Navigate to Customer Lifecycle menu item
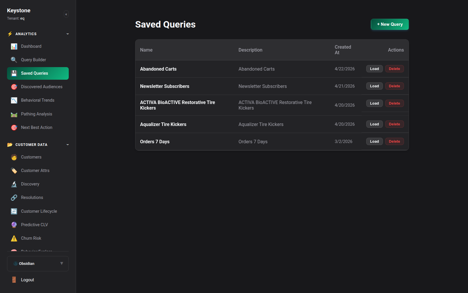468x293 pixels. [38, 211]
